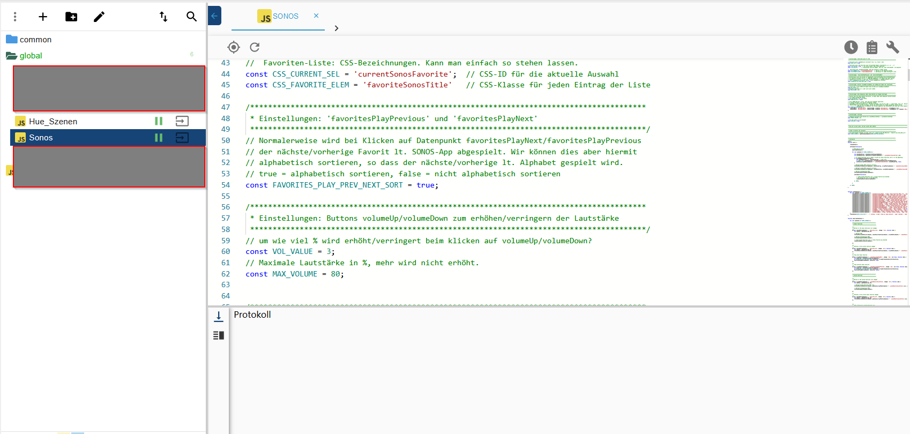Select Hue_Szenen script in tree
The width and height of the screenshot is (910, 434).
click(x=53, y=122)
